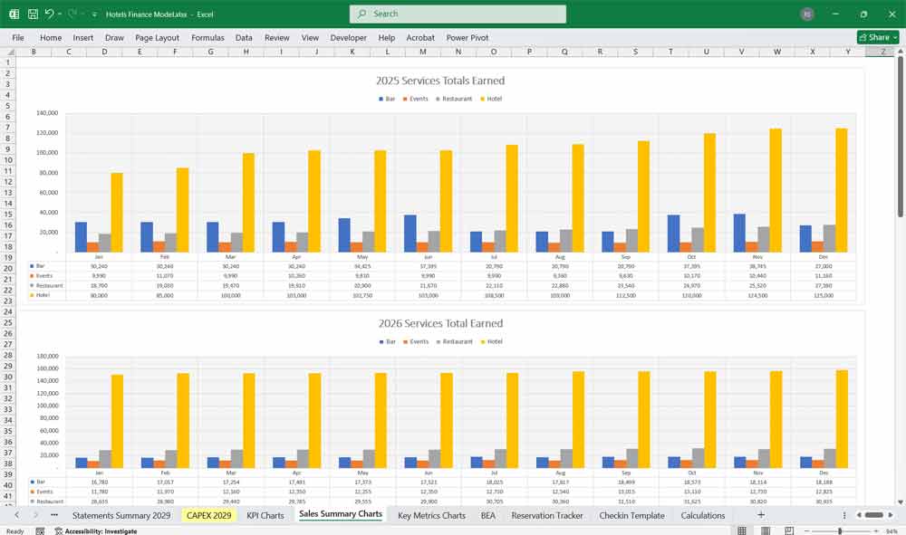
Task: Click the earlier sheets ellipsis navigator
Action: (53, 515)
